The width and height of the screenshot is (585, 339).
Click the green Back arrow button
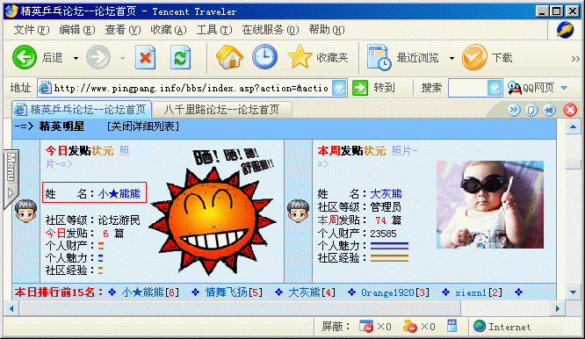coord(25,57)
